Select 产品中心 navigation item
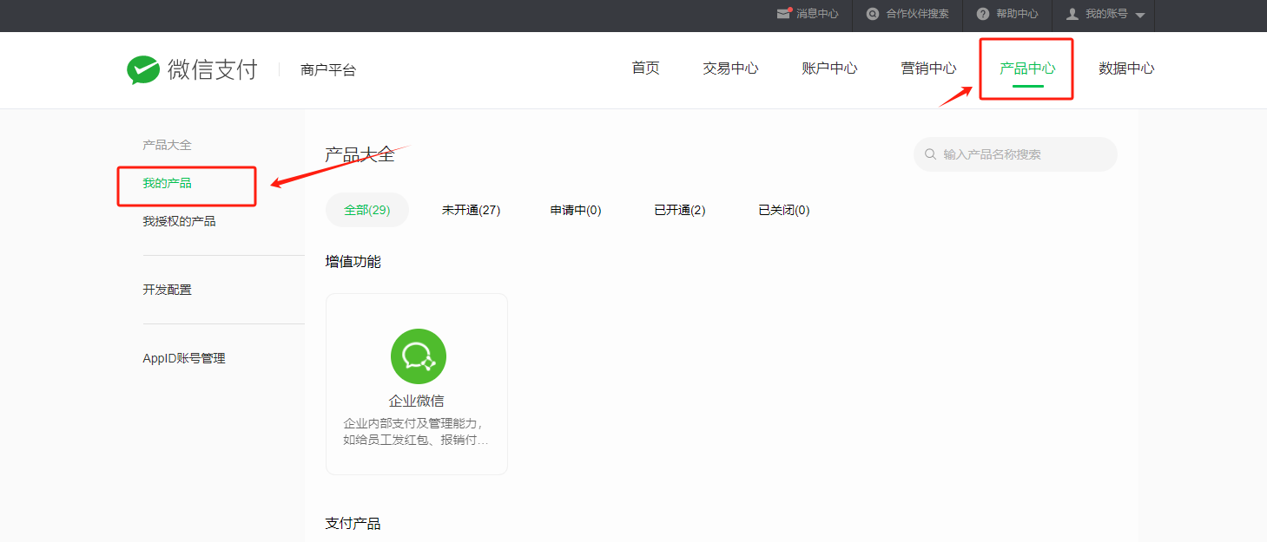1267x542 pixels. click(x=1027, y=69)
